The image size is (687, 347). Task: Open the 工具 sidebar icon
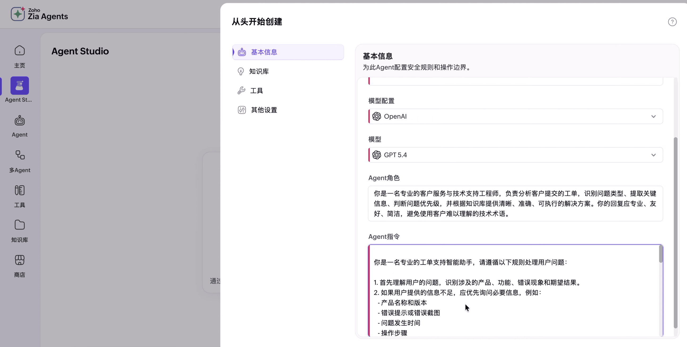point(19,190)
